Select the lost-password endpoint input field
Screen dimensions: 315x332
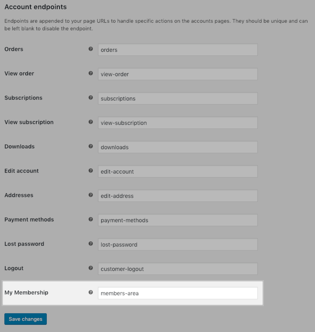(x=177, y=244)
